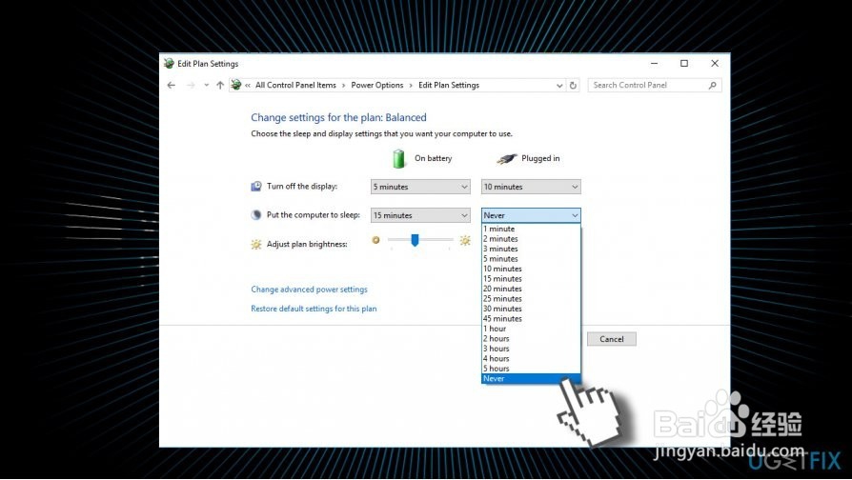
Task: Click the dim brightness sun icon
Action: (x=375, y=240)
